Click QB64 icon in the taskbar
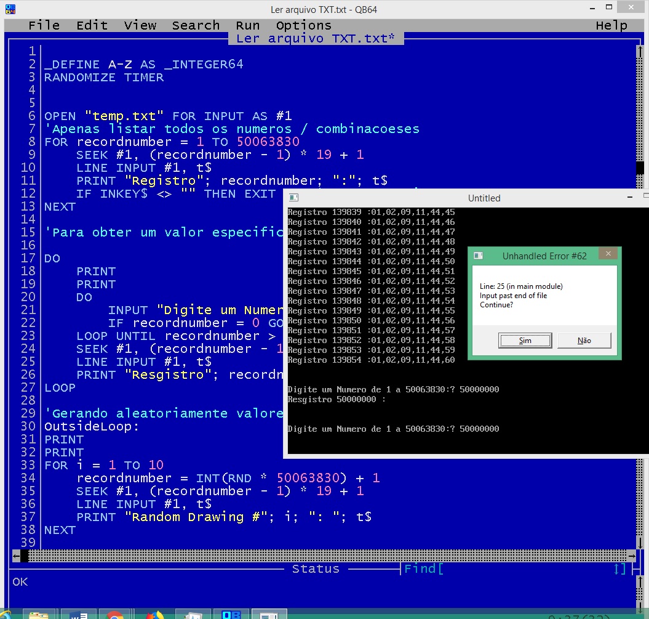Image resolution: width=649 pixels, height=619 pixels. (231, 614)
